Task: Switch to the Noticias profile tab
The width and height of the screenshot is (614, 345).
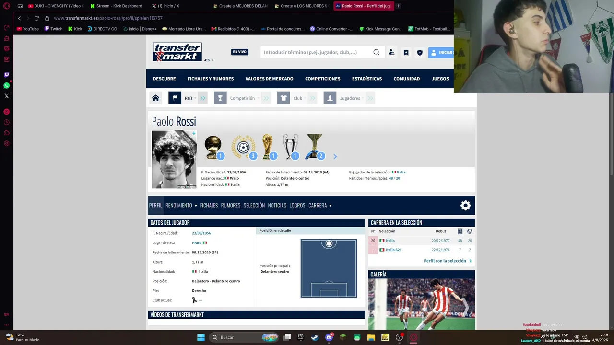Action: click(277, 206)
